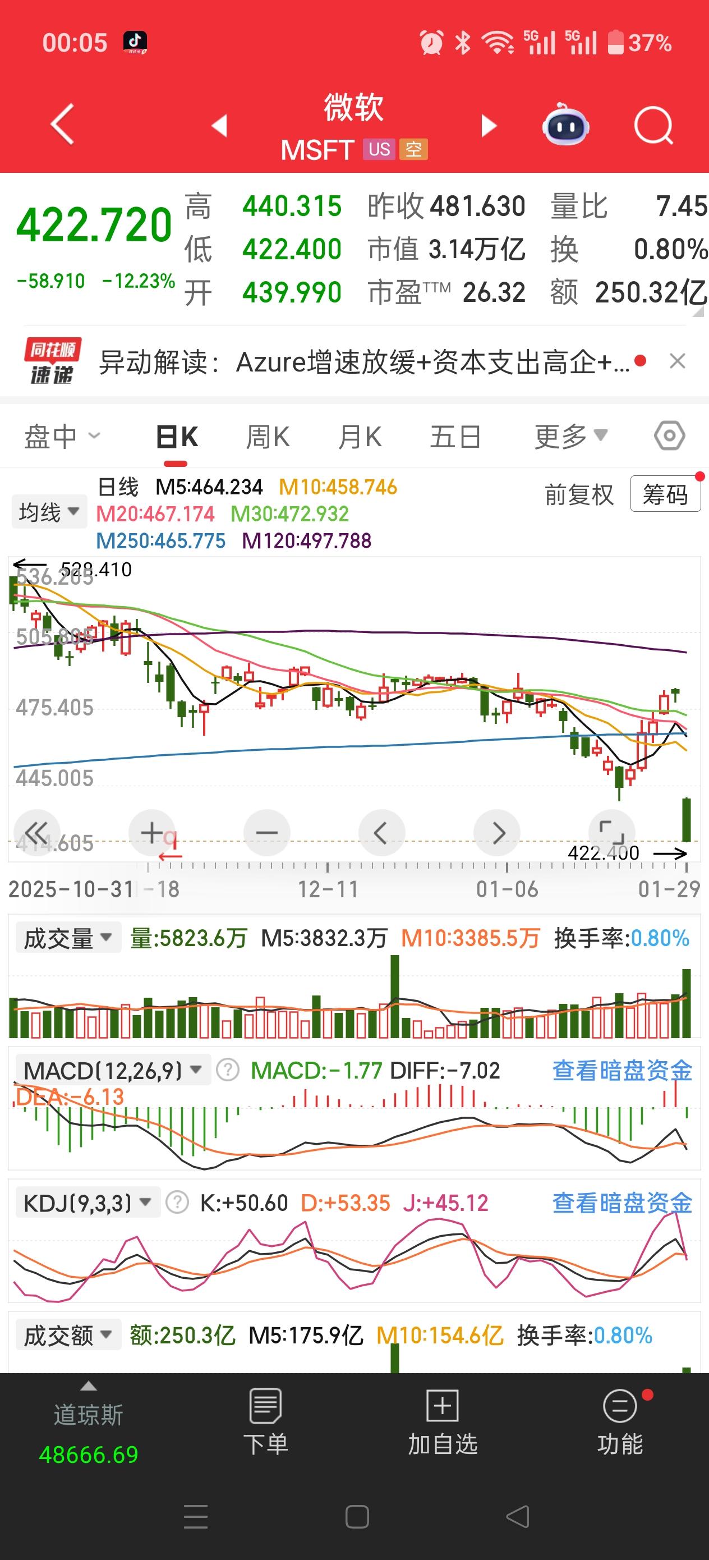The height and width of the screenshot is (1560, 709).
Task: Open the MACD(12,26,9) indicator dropdown
Action: (x=113, y=1070)
